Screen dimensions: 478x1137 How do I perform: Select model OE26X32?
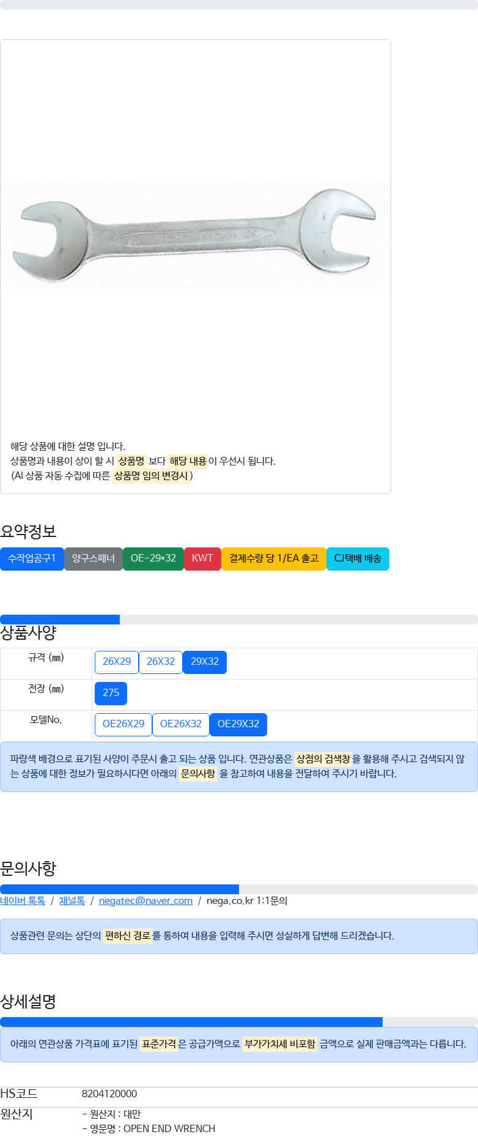coord(181,724)
